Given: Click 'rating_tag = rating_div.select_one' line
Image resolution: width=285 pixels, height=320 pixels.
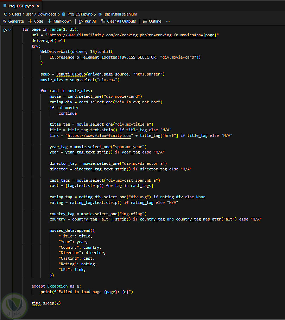Looking at the screenshot, I should click(x=127, y=197).
